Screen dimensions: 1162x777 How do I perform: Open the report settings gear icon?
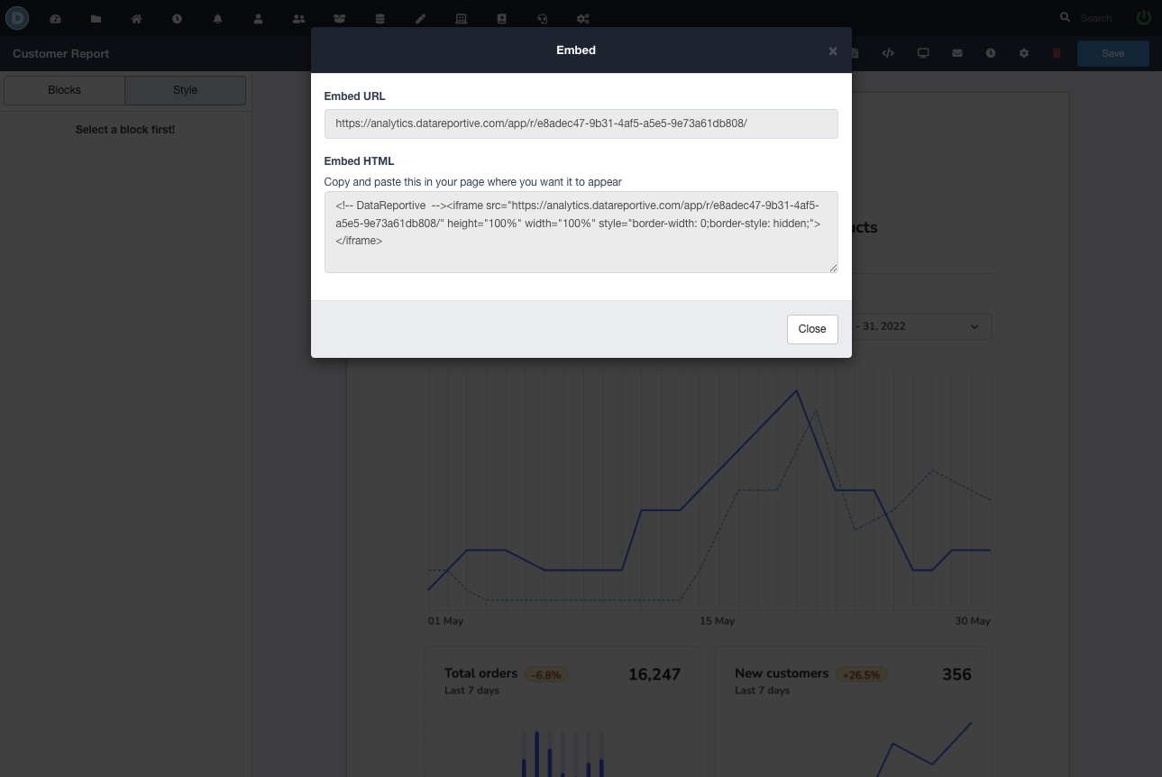1023,53
